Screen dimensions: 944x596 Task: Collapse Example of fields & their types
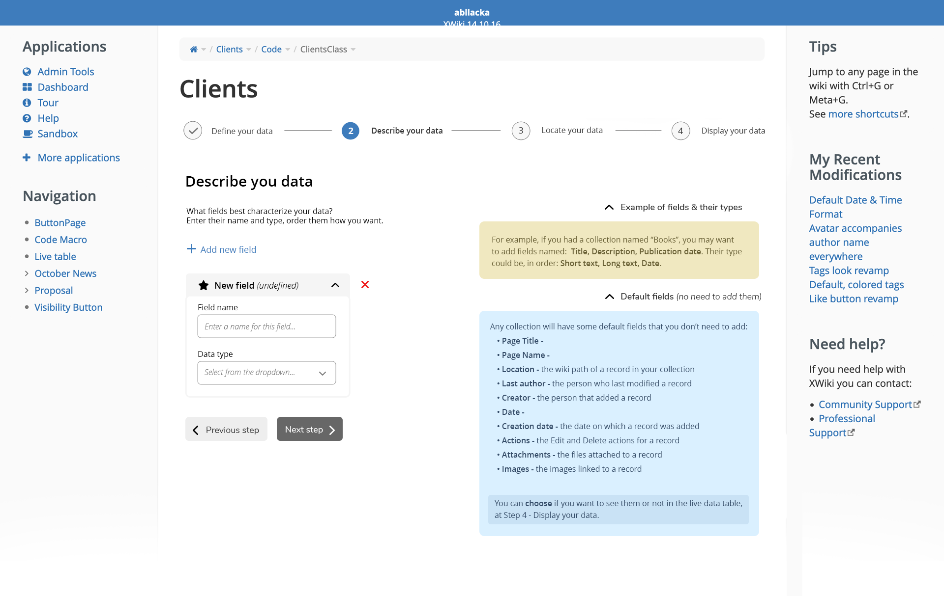tap(609, 207)
